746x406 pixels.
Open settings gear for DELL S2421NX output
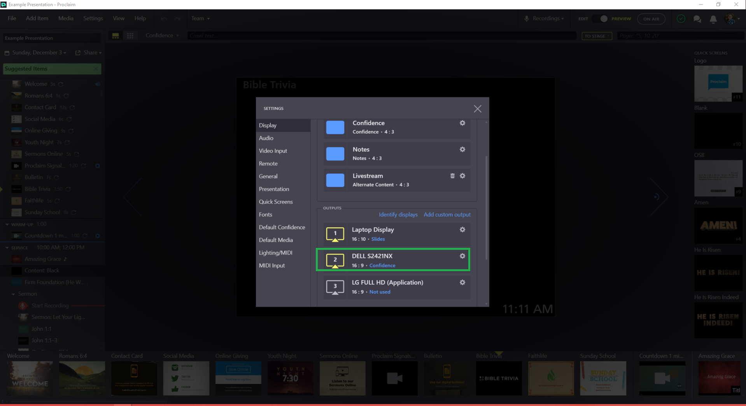462,256
